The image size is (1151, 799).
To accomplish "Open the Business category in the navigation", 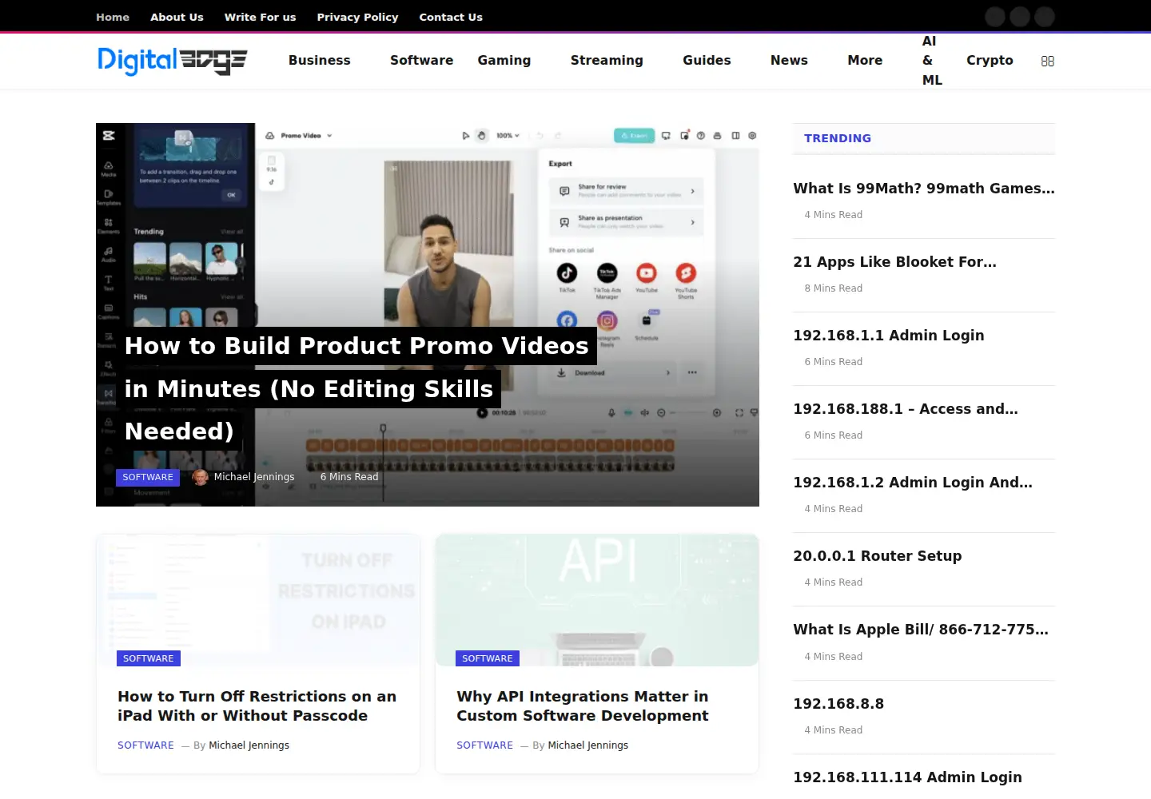I will tap(320, 60).
